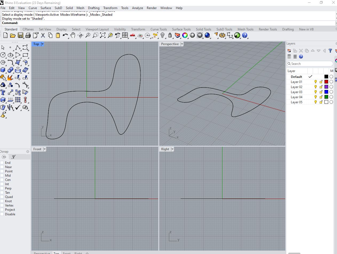This screenshot has width=337, height=254.
Task: Click the New Layer icon in the Layers panel
Action: pos(289,51)
